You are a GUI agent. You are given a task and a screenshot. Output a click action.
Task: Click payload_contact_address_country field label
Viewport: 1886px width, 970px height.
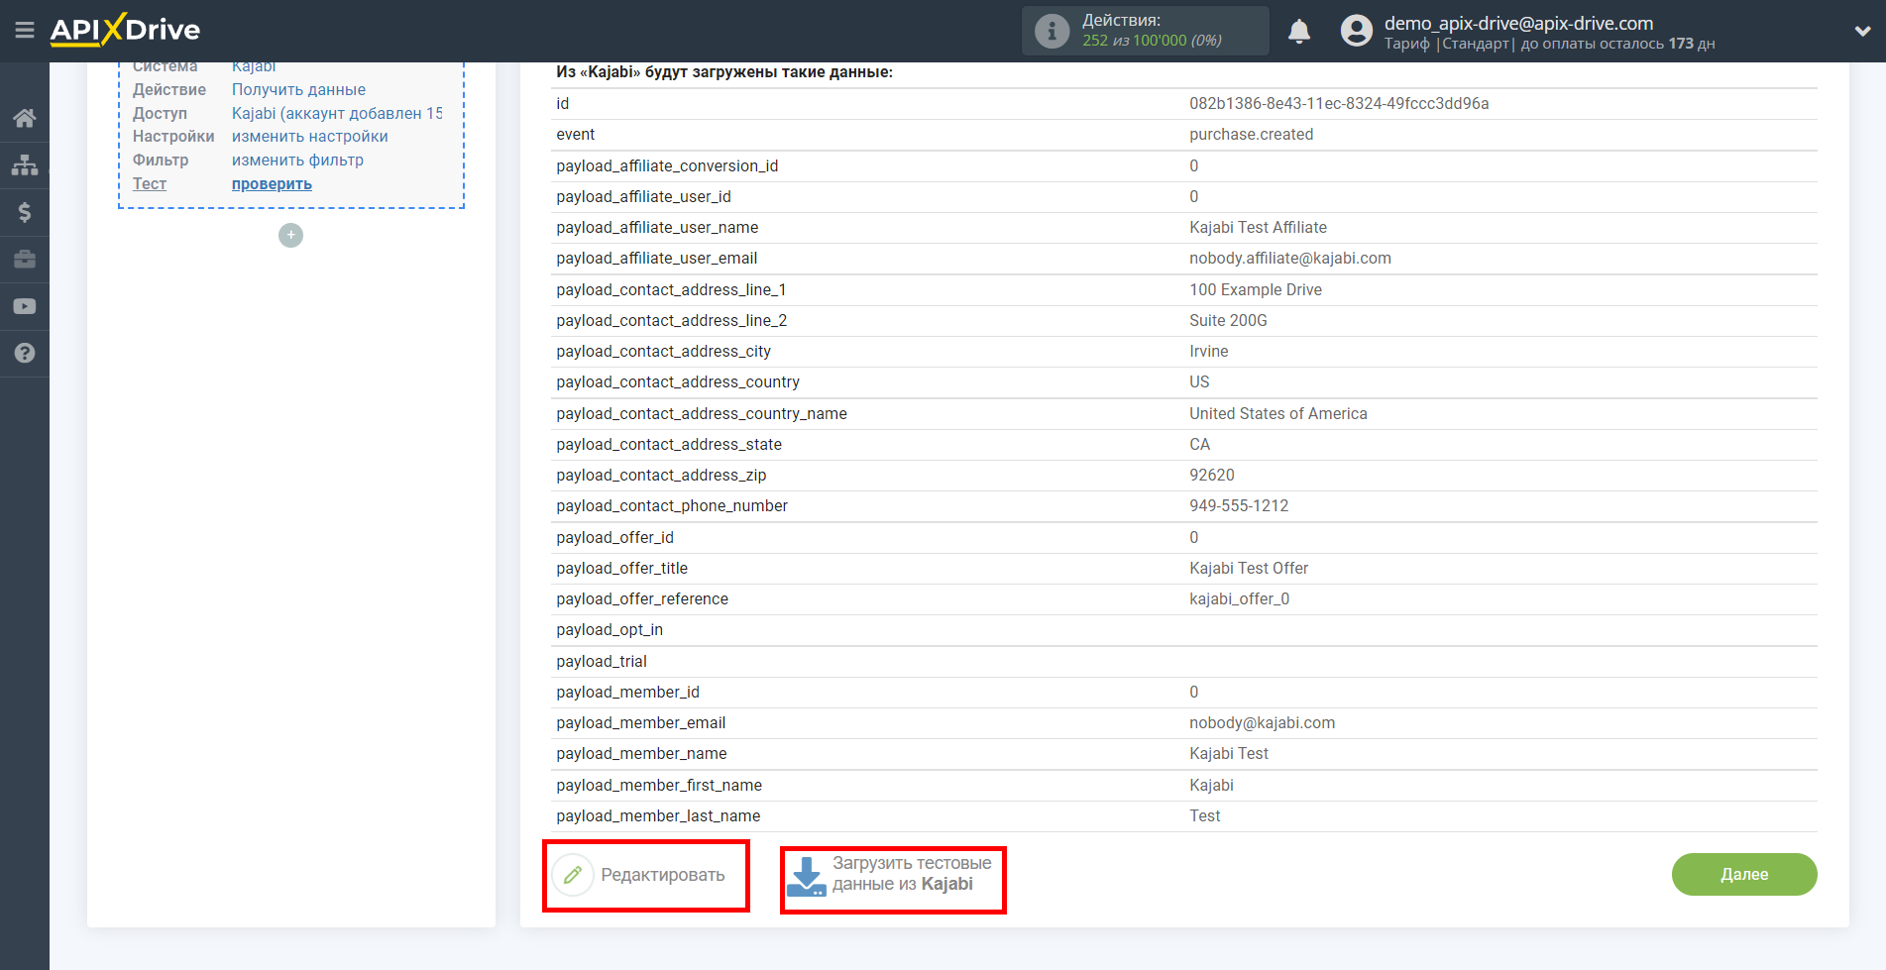click(x=678, y=381)
